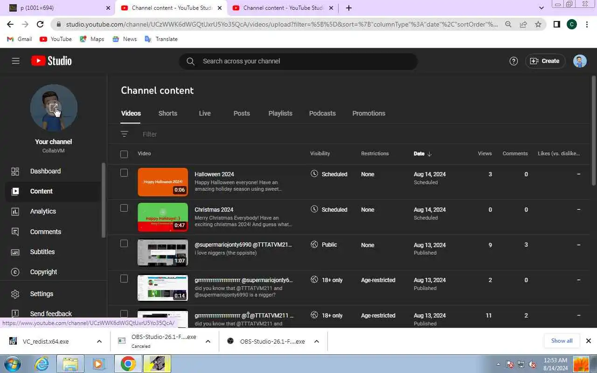This screenshot has height=373, width=597.
Task: Show hidden tray icons arrow
Action: click(x=498, y=365)
